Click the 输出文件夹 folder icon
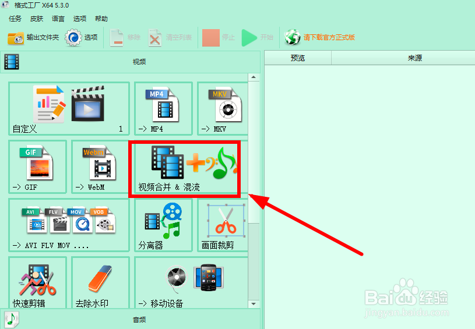This screenshot has height=329, width=475. click(16, 38)
